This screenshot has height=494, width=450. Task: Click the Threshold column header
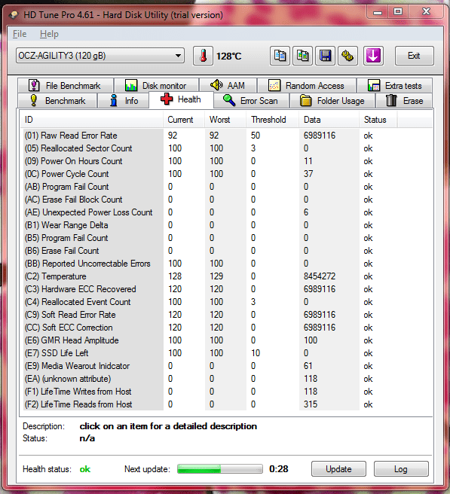coord(272,120)
